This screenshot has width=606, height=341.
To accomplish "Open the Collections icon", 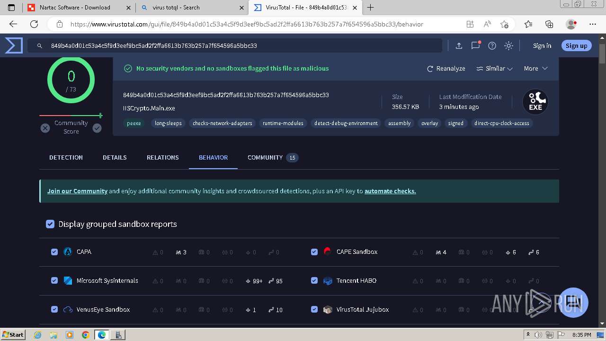I will 549,24.
